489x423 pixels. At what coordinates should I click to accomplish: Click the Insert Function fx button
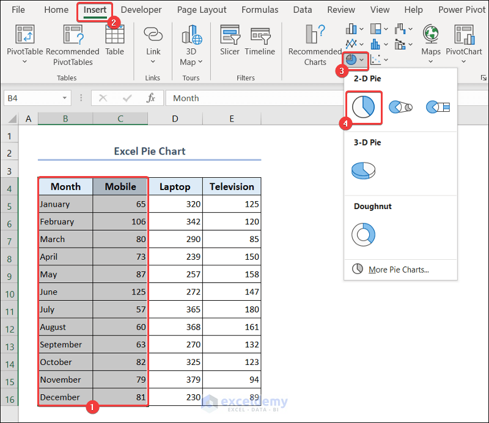[x=150, y=98]
